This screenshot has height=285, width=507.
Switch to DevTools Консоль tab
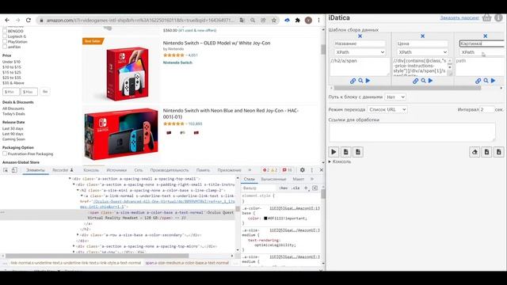tap(91, 170)
